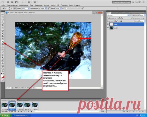This screenshot has width=147, height=117.
Task: Duplicate the selected animation frame
Action: (28, 111)
